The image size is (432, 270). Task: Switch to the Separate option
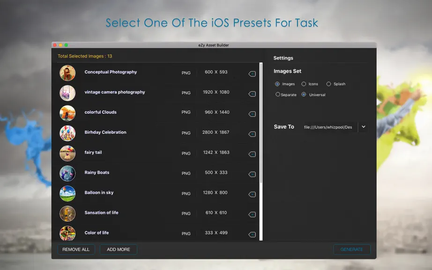278,95
